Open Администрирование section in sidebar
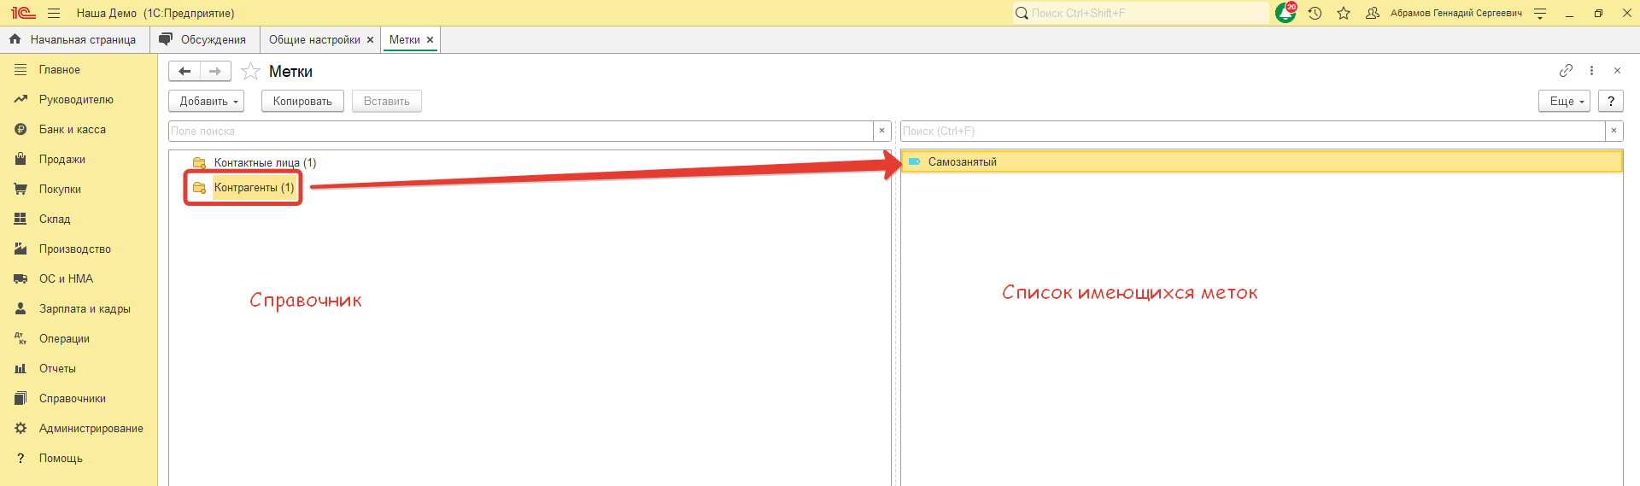 point(91,428)
